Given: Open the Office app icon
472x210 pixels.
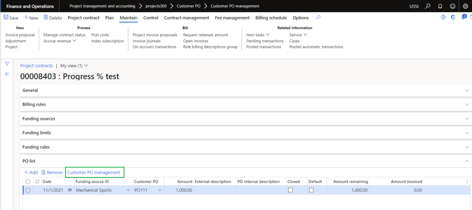Looking at the screenshot, I should (x=453, y=17).
